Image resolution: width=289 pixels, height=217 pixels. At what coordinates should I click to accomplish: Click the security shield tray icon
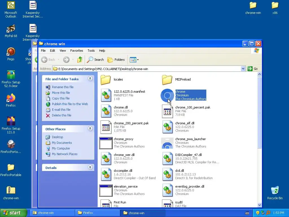click(x=258, y=213)
